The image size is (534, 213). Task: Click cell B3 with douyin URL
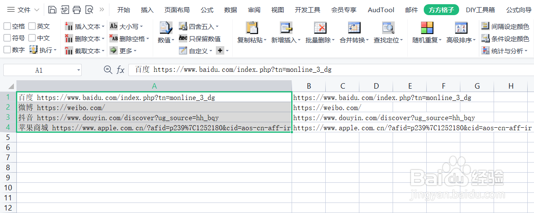[x=308, y=118]
